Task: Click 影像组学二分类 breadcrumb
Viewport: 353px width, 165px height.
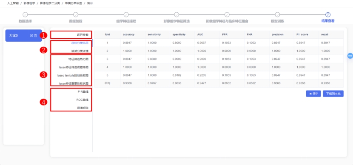Action: [50, 3]
